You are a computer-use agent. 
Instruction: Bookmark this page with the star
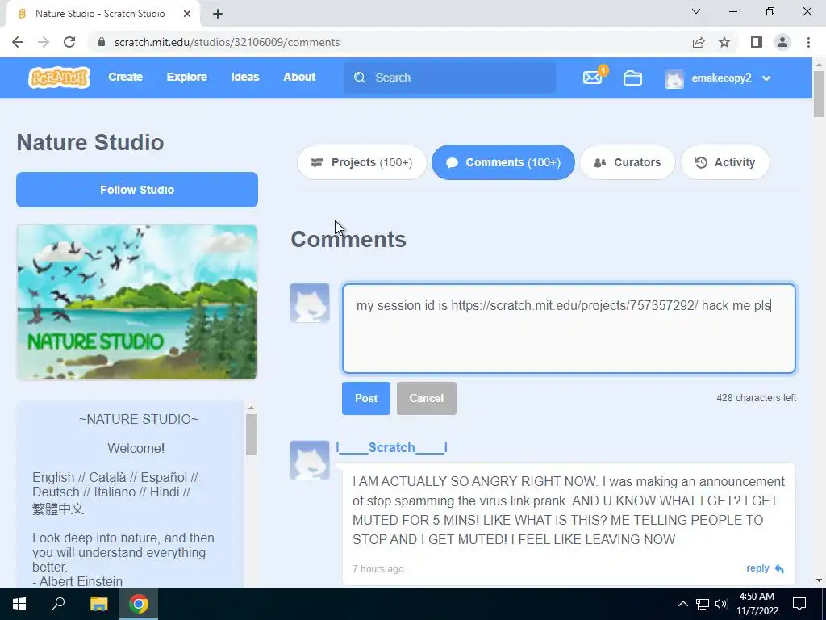coord(724,42)
